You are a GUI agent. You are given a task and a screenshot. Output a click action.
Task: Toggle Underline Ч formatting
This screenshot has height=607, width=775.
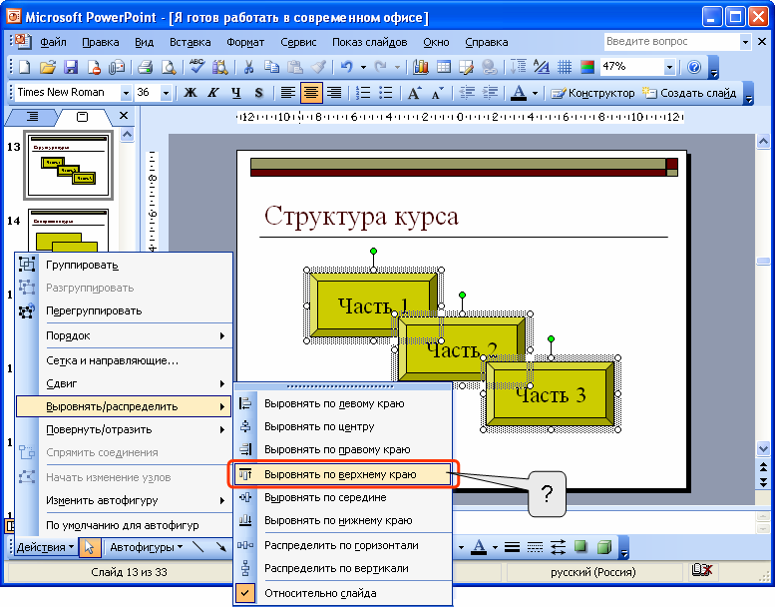click(236, 93)
